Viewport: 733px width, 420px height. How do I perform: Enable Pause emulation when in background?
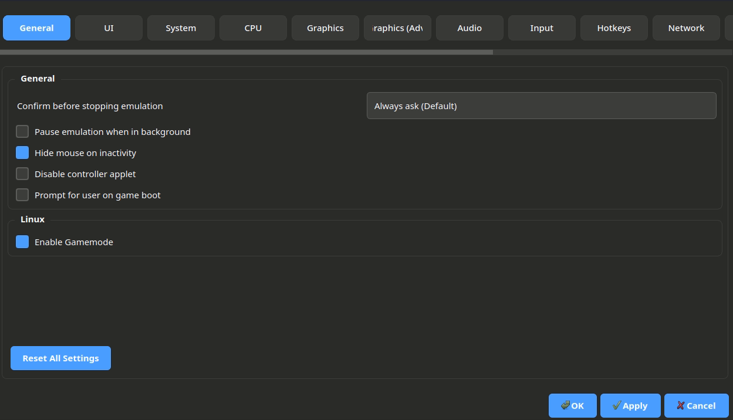(x=22, y=131)
